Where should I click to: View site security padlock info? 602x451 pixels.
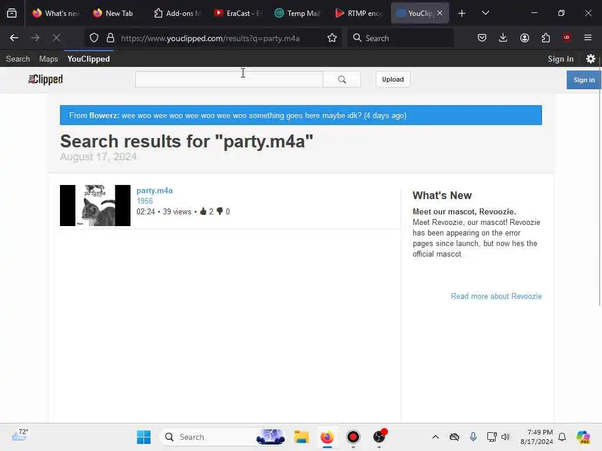[111, 38]
